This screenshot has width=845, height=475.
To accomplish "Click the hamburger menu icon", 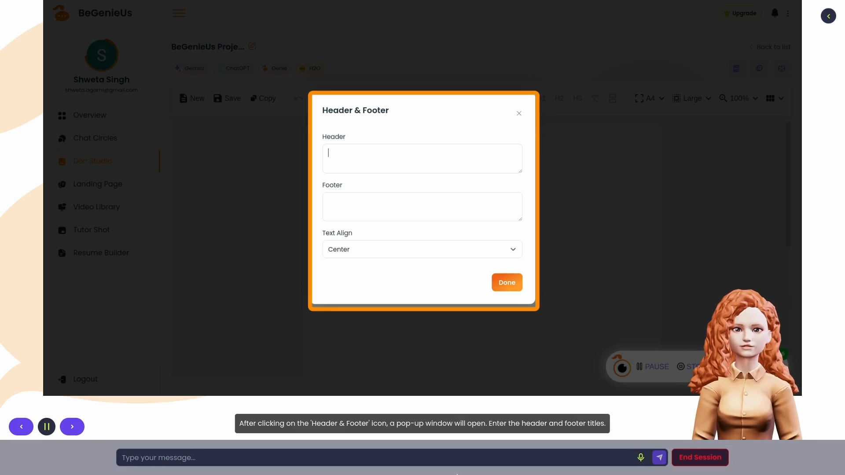I will 179,13.
